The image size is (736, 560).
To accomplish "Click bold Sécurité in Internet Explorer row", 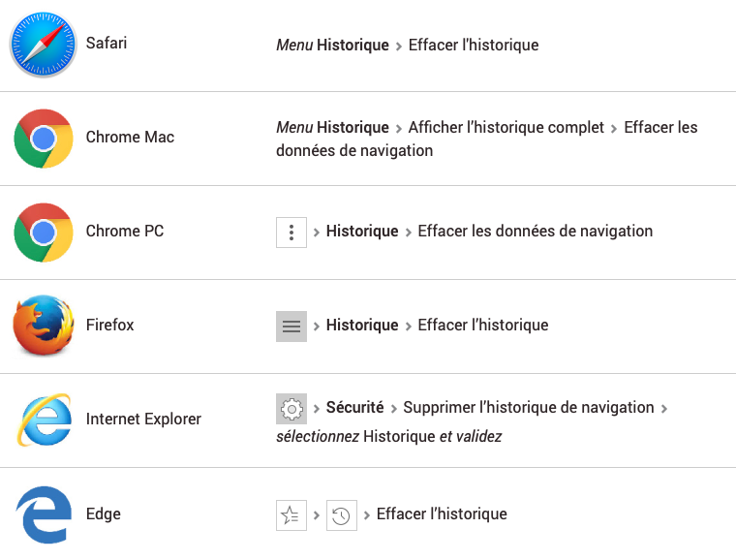I will click(354, 408).
